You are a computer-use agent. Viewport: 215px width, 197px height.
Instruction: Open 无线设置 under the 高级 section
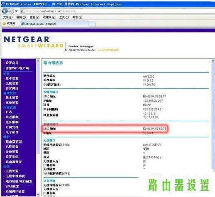coord(12,171)
